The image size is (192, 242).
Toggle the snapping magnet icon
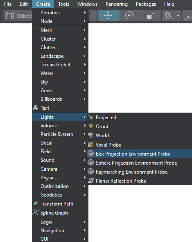point(168,16)
